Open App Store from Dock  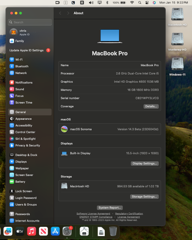(55, 231)
